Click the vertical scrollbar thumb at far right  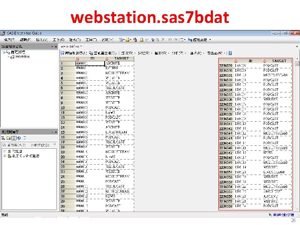[x=297, y=63]
